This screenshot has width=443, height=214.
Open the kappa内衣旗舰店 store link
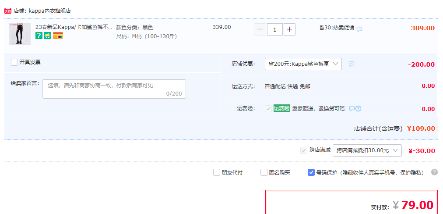tap(50, 11)
